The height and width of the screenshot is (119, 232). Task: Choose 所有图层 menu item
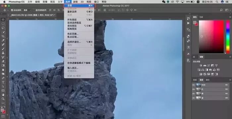pyautogui.click(x=79, y=20)
